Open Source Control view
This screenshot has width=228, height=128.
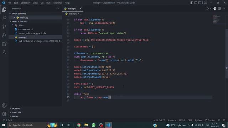(x=4, y=27)
